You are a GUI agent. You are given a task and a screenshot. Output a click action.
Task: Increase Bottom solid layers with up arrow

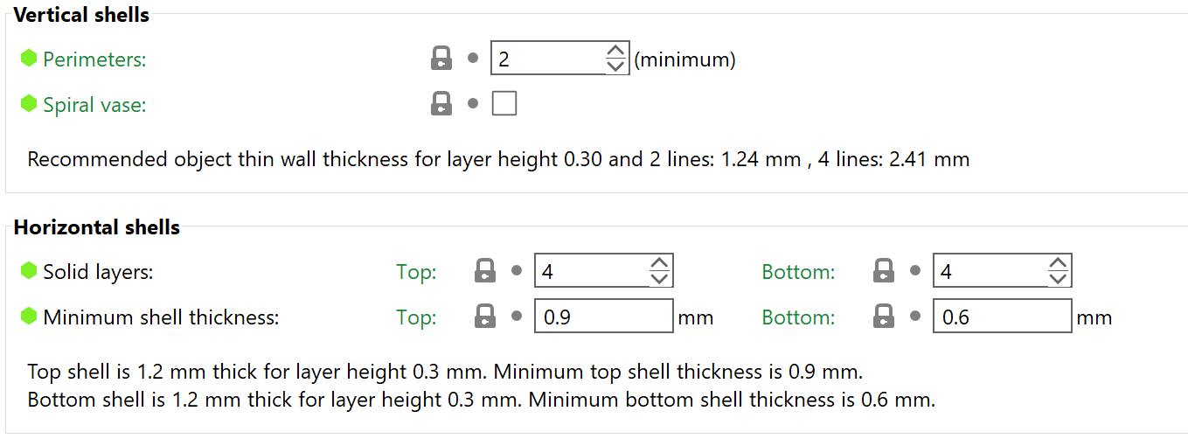click(x=1058, y=263)
